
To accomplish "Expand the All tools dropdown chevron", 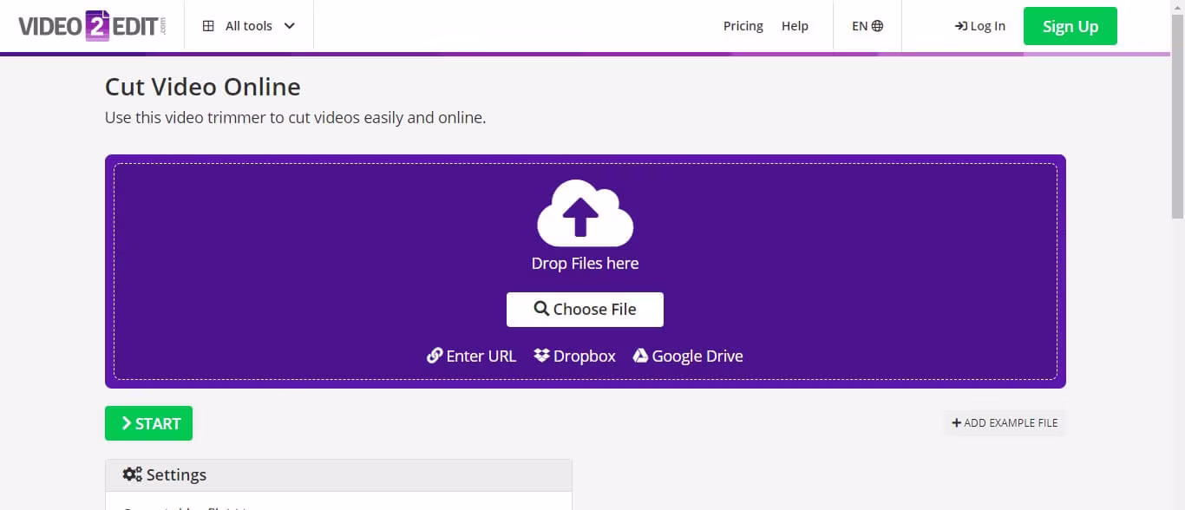I will (x=290, y=26).
